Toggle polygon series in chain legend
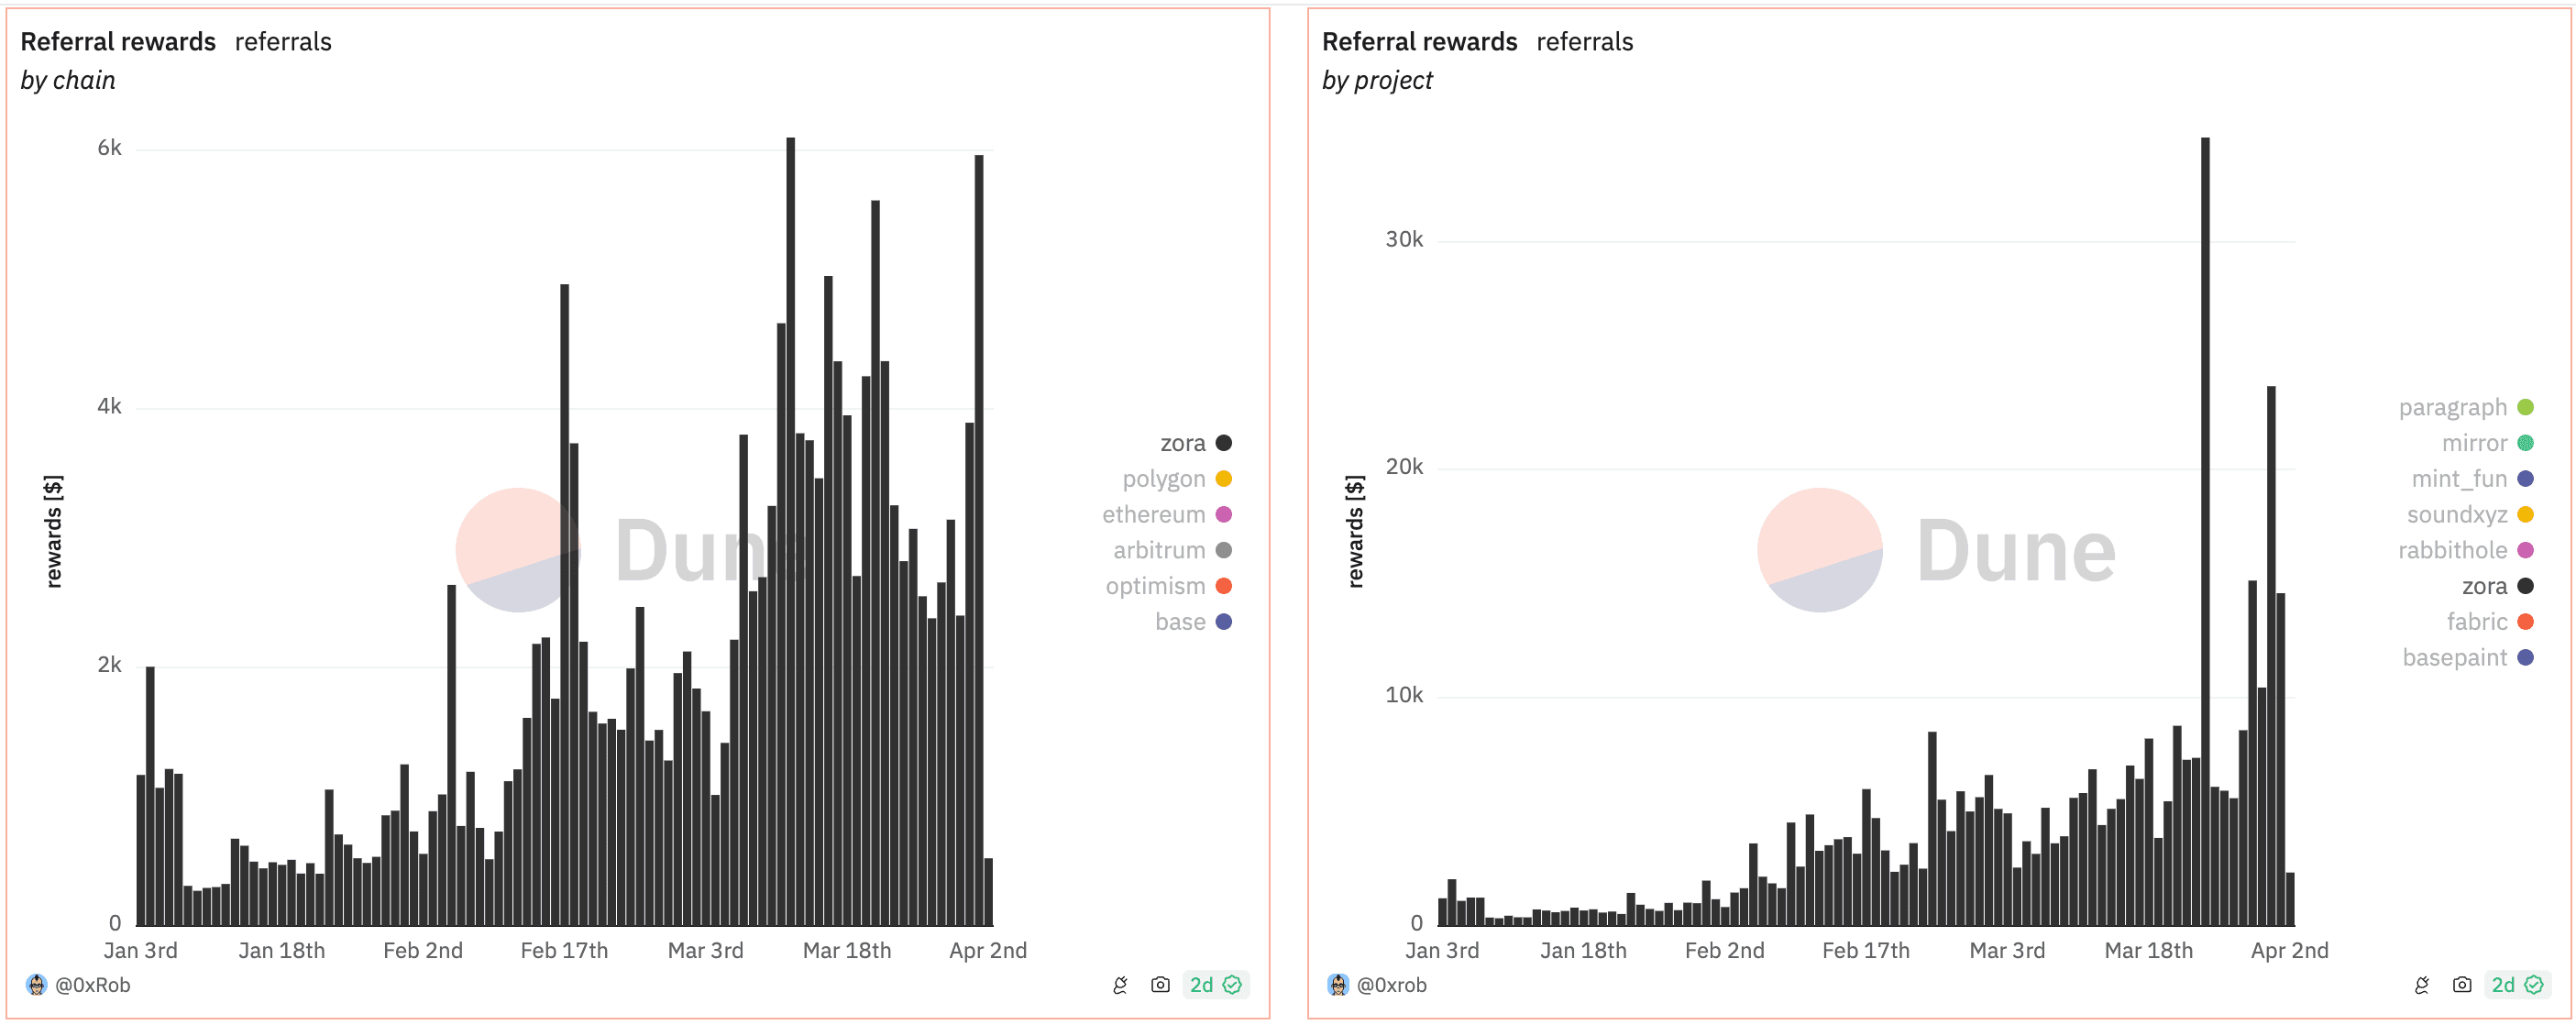The height and width of the screenshot is (1025, 2576). (1176, 479)
